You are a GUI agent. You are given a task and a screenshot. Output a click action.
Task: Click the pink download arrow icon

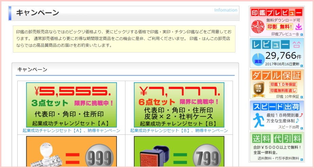click(x=299, y=27)
